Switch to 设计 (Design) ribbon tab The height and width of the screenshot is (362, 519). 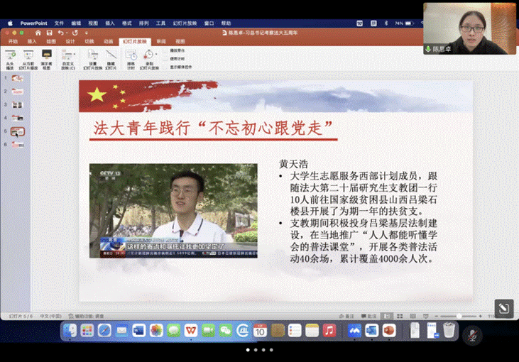(x=70, y=42)
